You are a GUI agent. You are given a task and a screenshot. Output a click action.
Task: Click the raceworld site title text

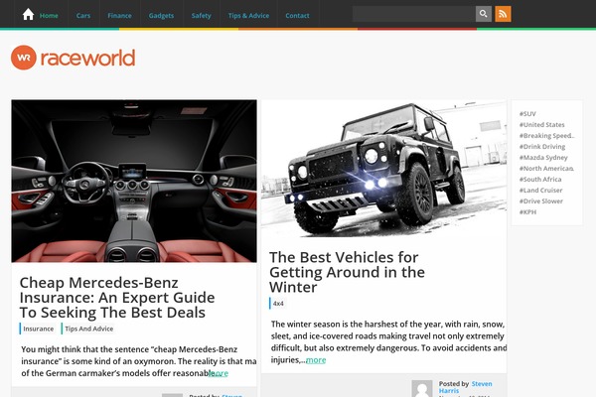point(87,58)
